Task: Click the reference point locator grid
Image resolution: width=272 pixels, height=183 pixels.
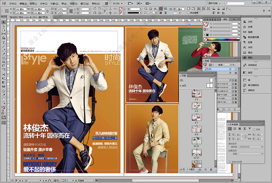Action: [x=7, y=11]
